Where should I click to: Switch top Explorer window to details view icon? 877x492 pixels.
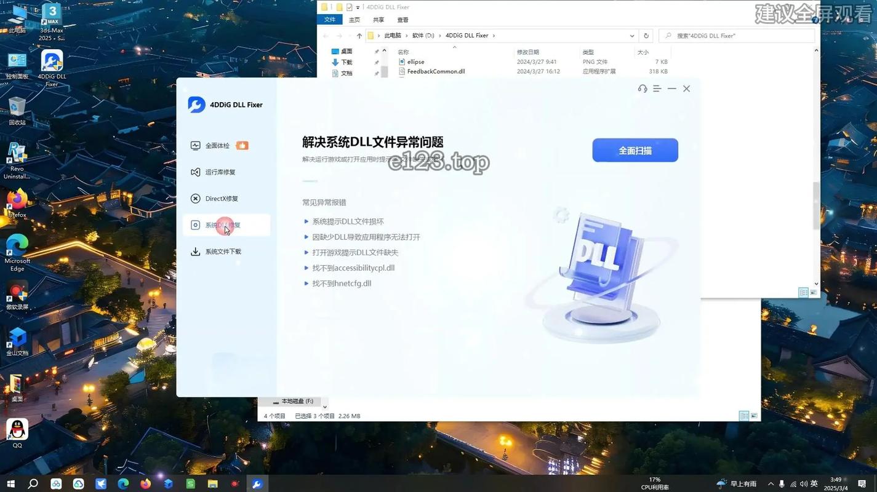[x=803, y=293]
